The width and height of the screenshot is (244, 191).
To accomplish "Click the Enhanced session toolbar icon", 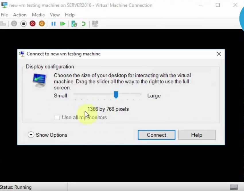I will point(95,24).
